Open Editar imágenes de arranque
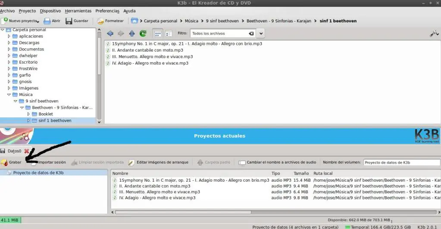441x229 pixels. tap(158, 162)
